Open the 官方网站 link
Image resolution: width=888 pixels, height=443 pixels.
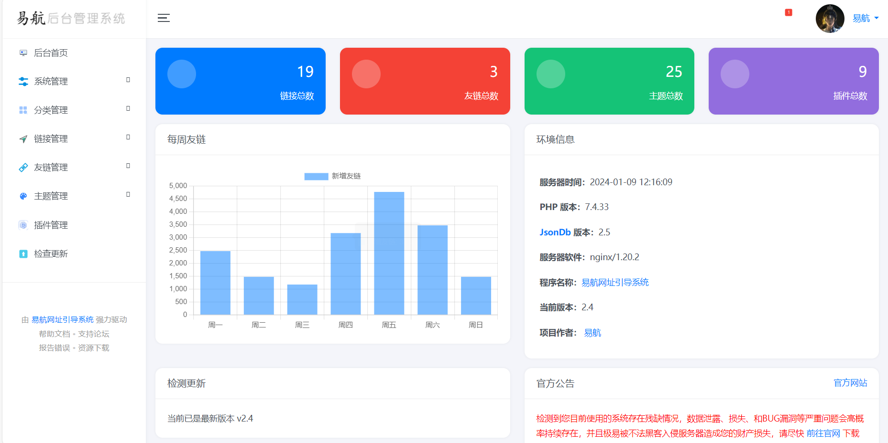pos(850,383)
